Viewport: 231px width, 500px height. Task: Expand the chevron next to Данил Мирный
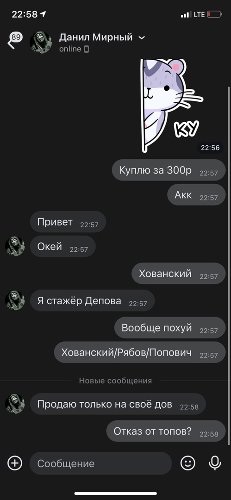pyautogui.click(x=142, y=38)
